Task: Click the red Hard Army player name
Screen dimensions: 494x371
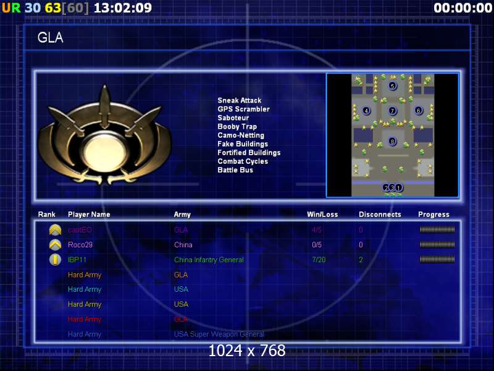Action: (x=85, y=319)
